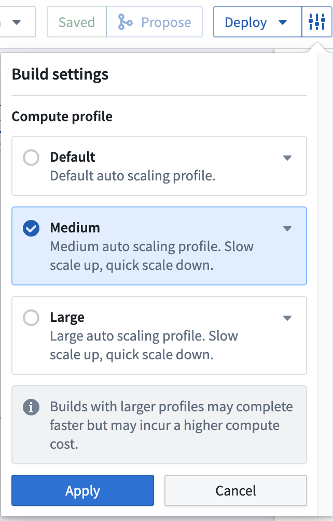Image resolution: width=333 pixels, height=521 pixels.
Task: Click the Compute profile section label
Action: click(62, 116)
